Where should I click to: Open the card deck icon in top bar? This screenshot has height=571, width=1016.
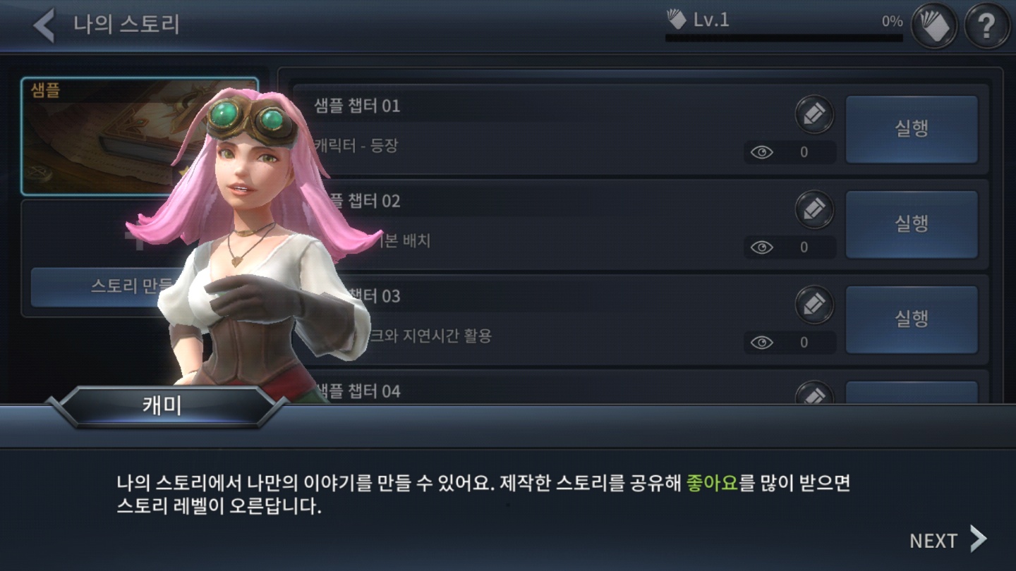click(x=934, y=25)
